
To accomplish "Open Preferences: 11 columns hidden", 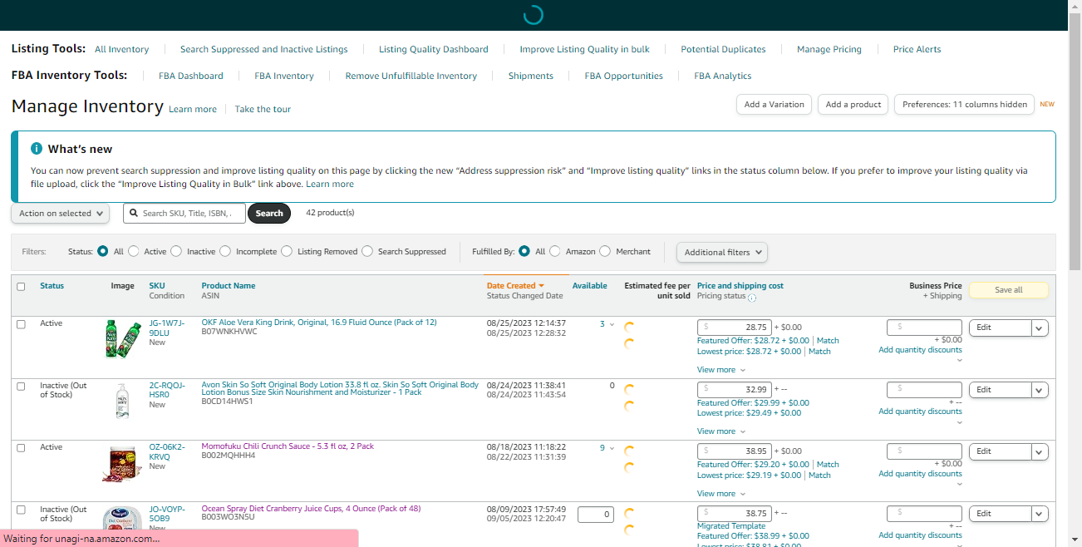I will point(964,105).
